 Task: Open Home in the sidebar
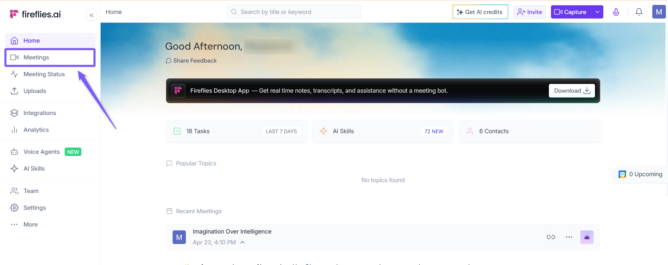(50, 41)
